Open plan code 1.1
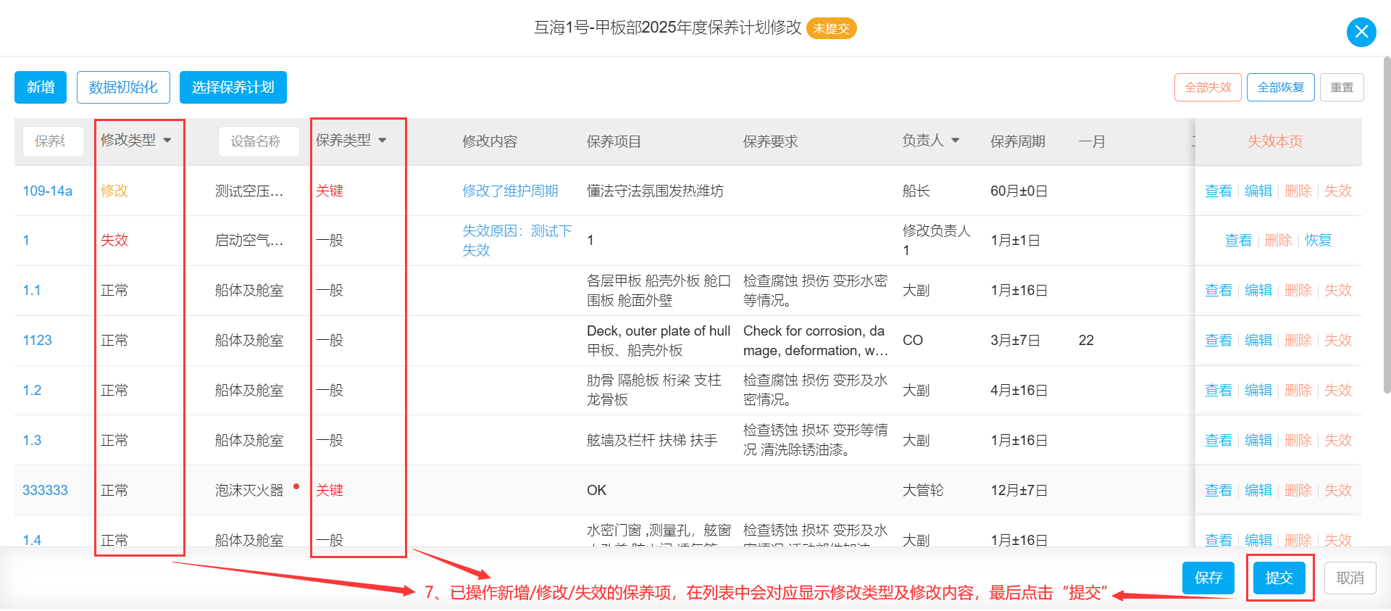 coord(32,290)
